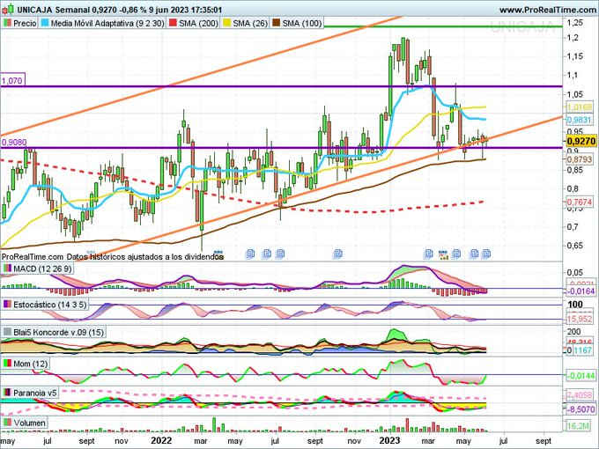
Task: Open Media Móvil Adaptativa (9 2 30) legend entry
Action: 107,23
